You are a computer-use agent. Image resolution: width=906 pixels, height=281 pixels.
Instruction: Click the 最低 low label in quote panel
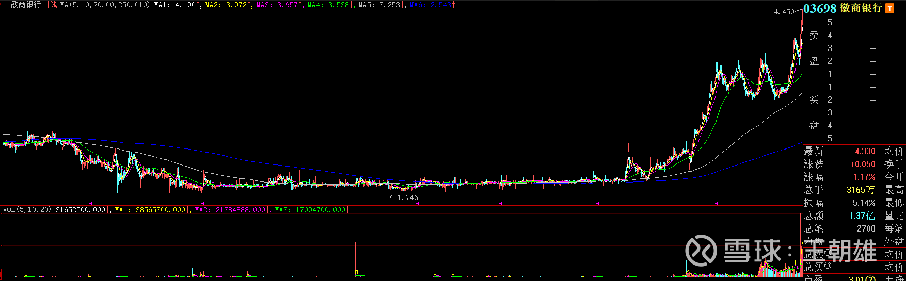pos(894,203)
